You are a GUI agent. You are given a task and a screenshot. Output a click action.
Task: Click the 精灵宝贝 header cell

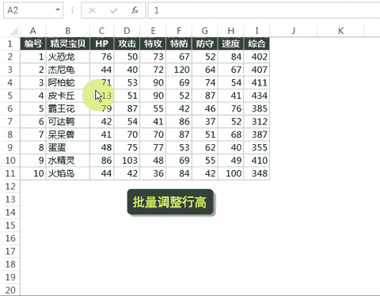click(x=68, y=44)
